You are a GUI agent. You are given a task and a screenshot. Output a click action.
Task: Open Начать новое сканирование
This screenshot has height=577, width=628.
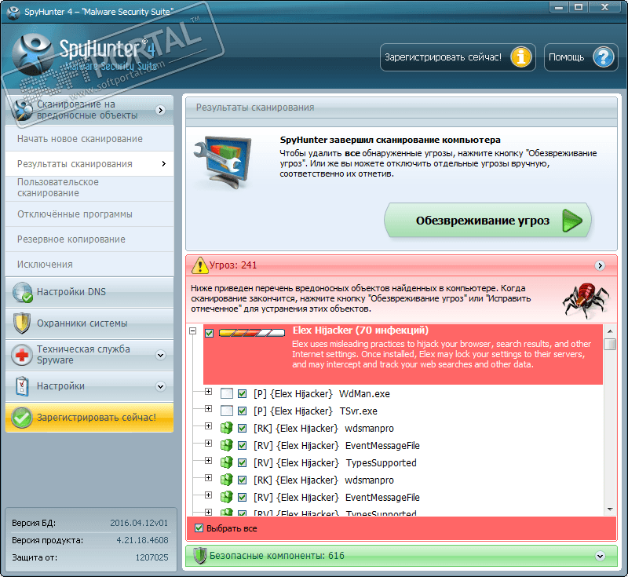(89, 138)
